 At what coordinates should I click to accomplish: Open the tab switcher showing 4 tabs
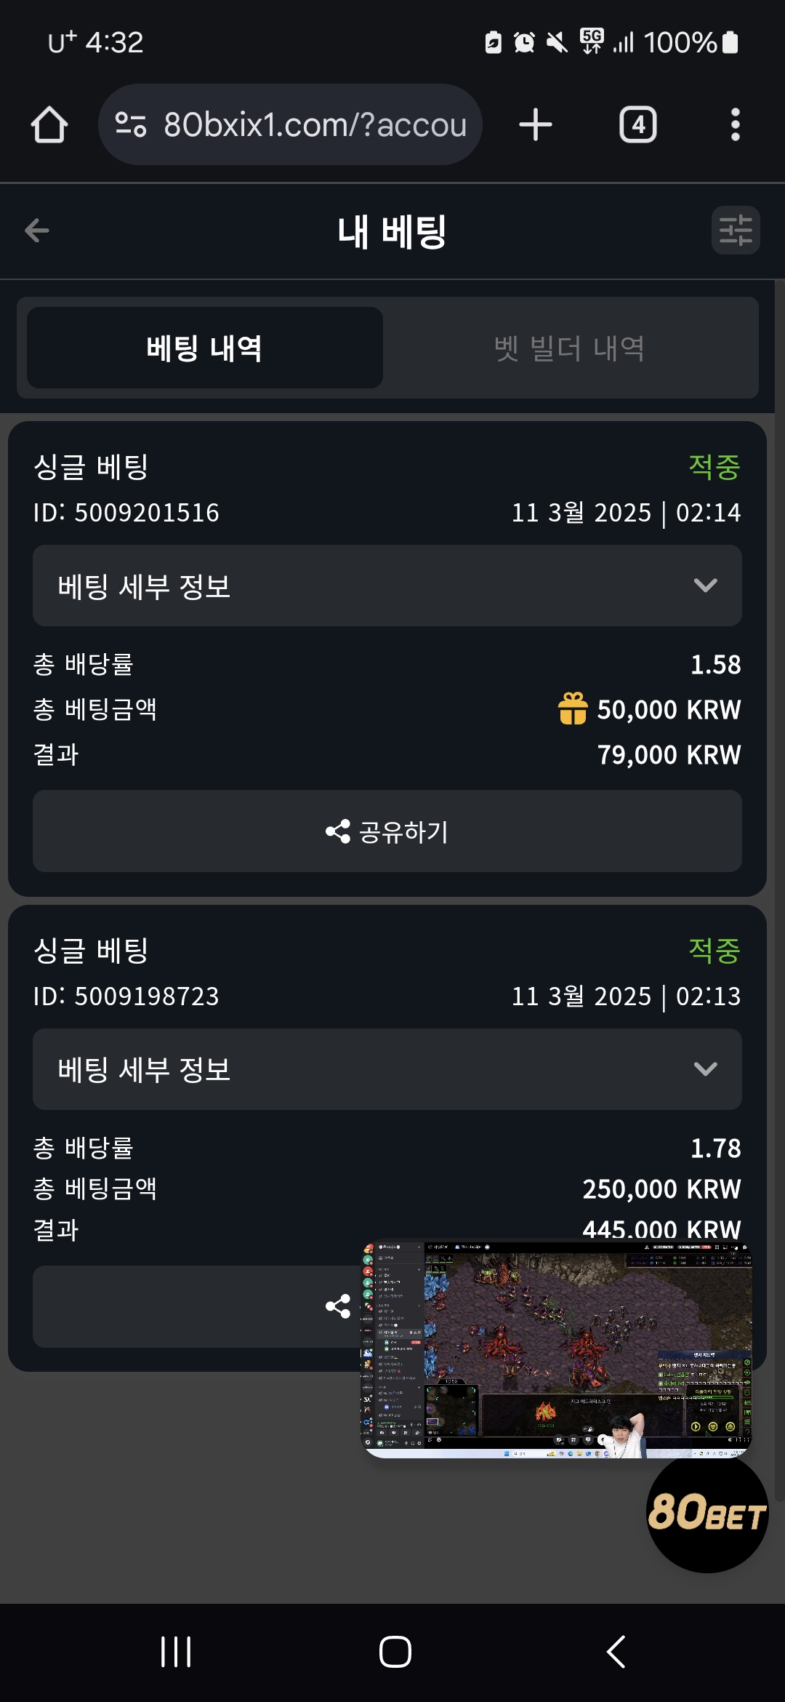pos(637,124)
